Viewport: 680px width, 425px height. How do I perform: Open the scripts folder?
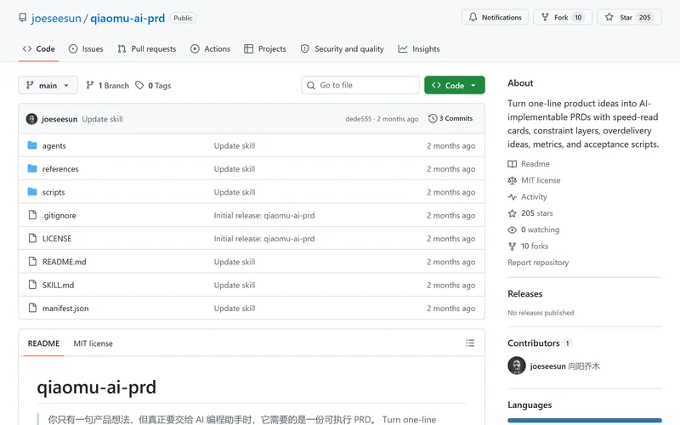(x=54, y=192)
